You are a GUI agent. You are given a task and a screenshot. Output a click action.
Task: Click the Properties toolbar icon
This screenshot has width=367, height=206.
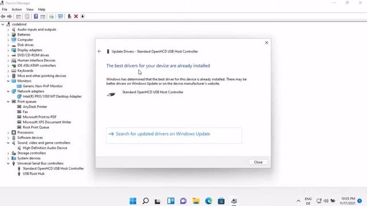[x=27, y=17]
